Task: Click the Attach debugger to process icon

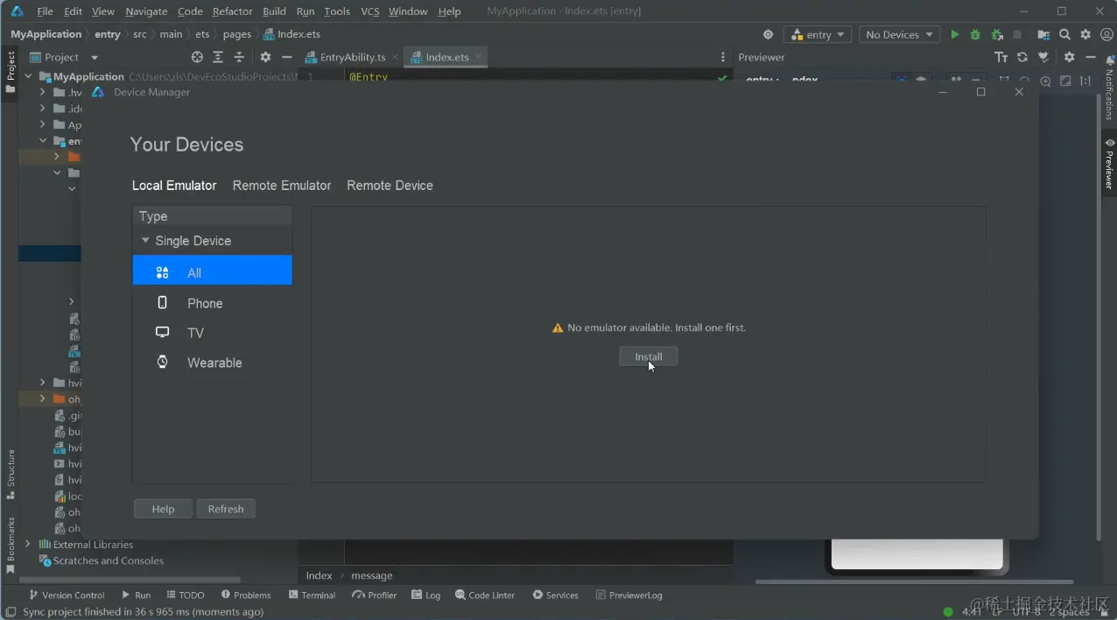Action: point(996,35)
